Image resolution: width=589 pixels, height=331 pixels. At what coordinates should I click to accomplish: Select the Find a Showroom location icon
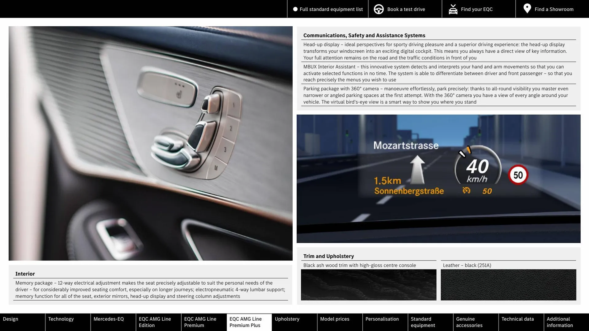point(526,9)
